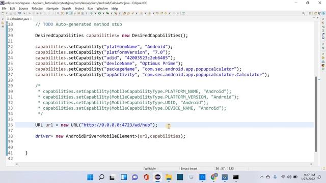Open the Source menu
Image resolution: width=326 pixels, height=183 pixels.
click(x=23, y=9)
